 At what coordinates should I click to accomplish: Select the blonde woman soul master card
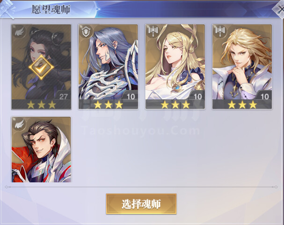click(175, 67)
